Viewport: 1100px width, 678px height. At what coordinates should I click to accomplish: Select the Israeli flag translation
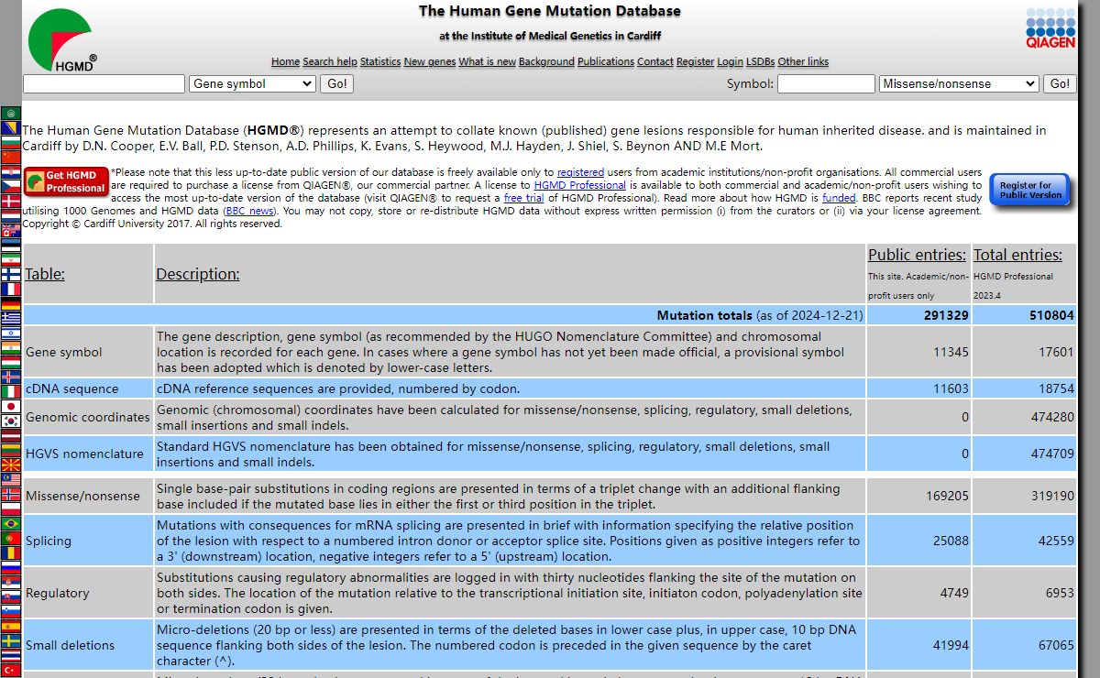point(11,333)
